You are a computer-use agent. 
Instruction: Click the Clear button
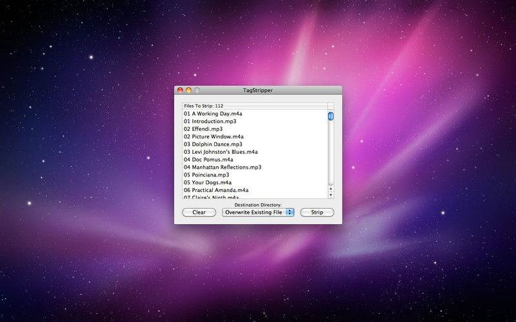pyautogui.click(x=199, y=213)
